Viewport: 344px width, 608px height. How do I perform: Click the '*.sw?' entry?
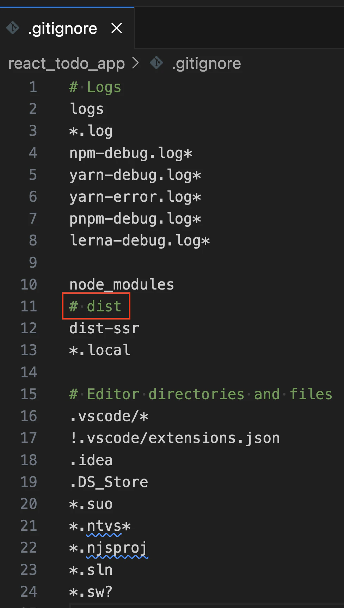[x=91, y=591]
